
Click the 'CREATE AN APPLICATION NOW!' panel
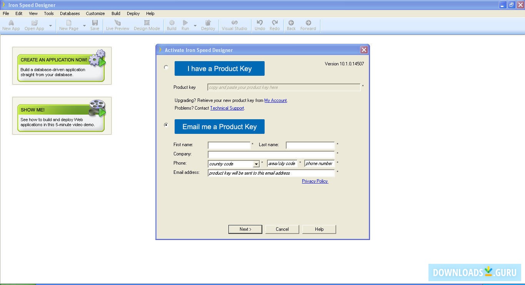point(62,66)
